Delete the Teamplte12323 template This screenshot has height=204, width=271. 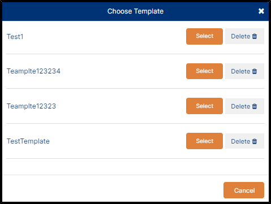coord(244,106)
